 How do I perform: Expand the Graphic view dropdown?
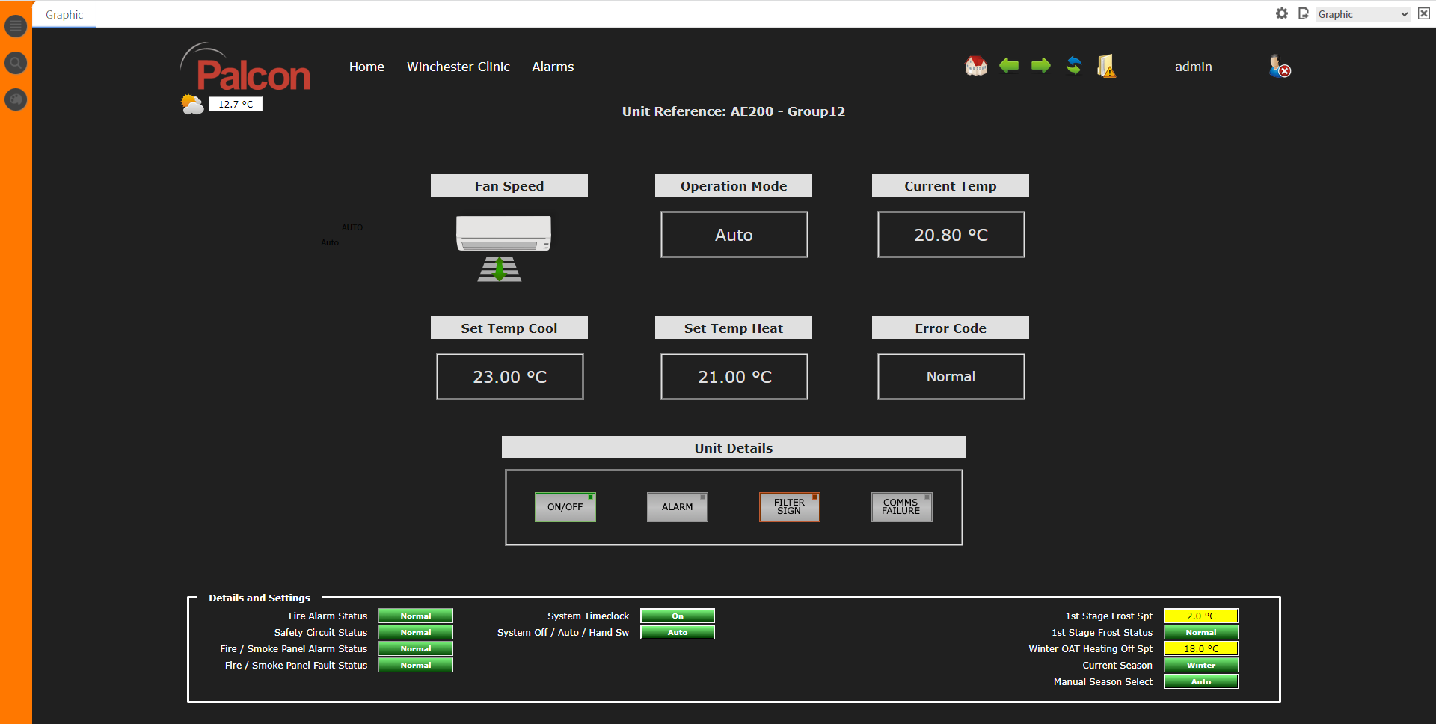(x=1362, y=14)
